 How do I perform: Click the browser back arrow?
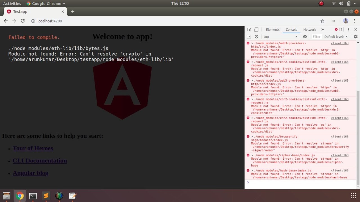[6, 21]
